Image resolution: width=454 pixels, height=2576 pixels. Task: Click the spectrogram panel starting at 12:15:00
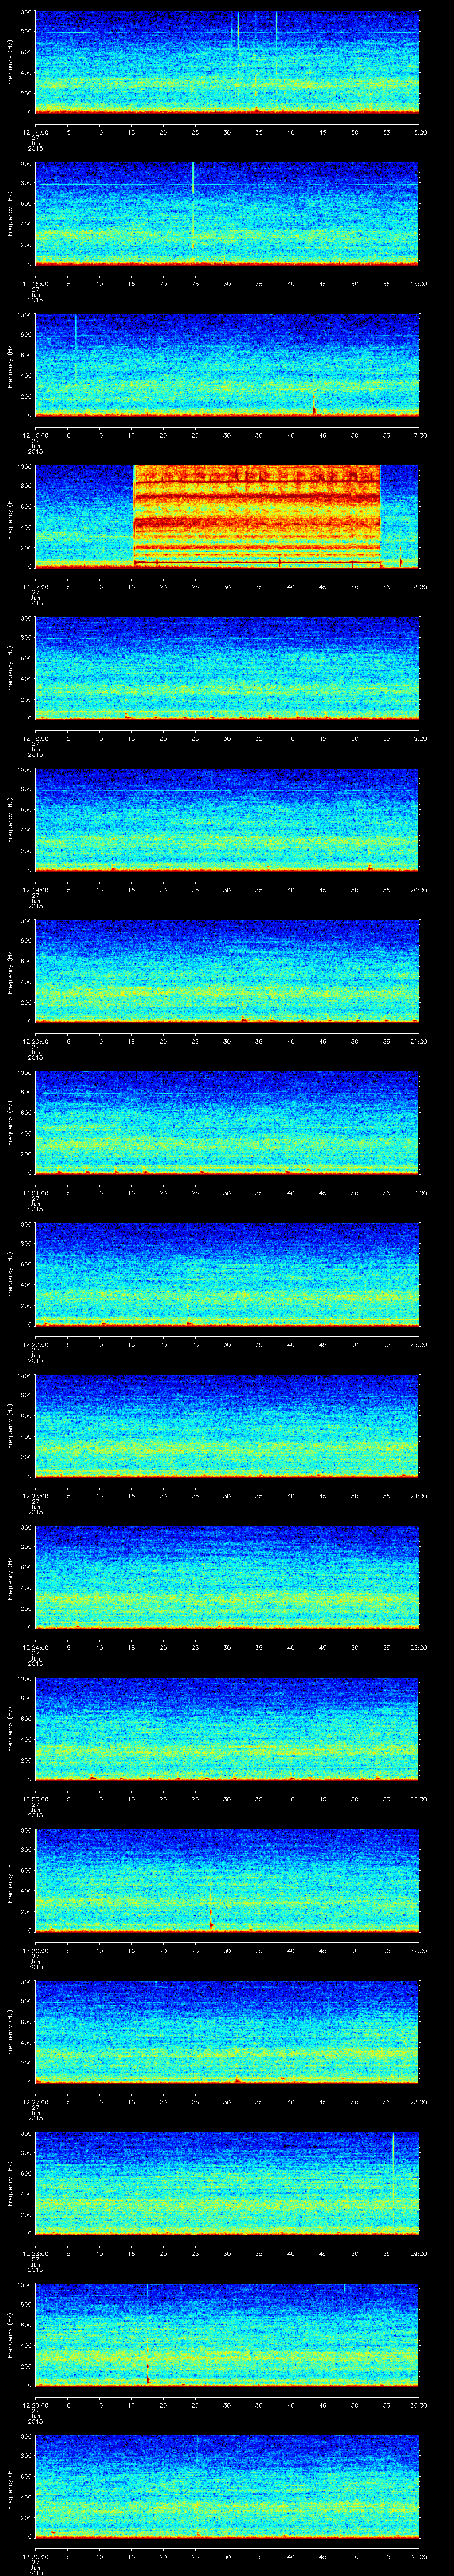click(x=227, y=213)
